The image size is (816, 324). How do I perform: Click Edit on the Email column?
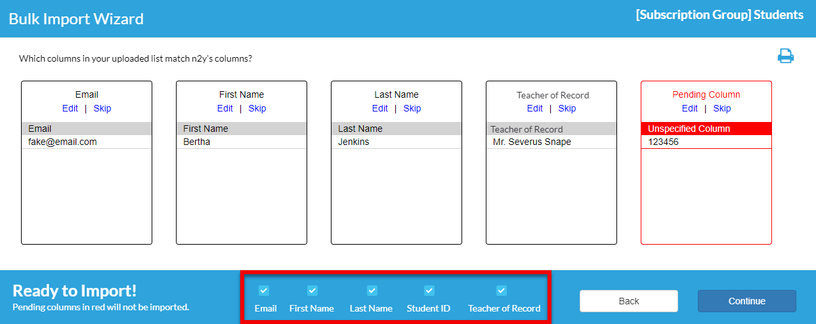(x=70, y=108)
